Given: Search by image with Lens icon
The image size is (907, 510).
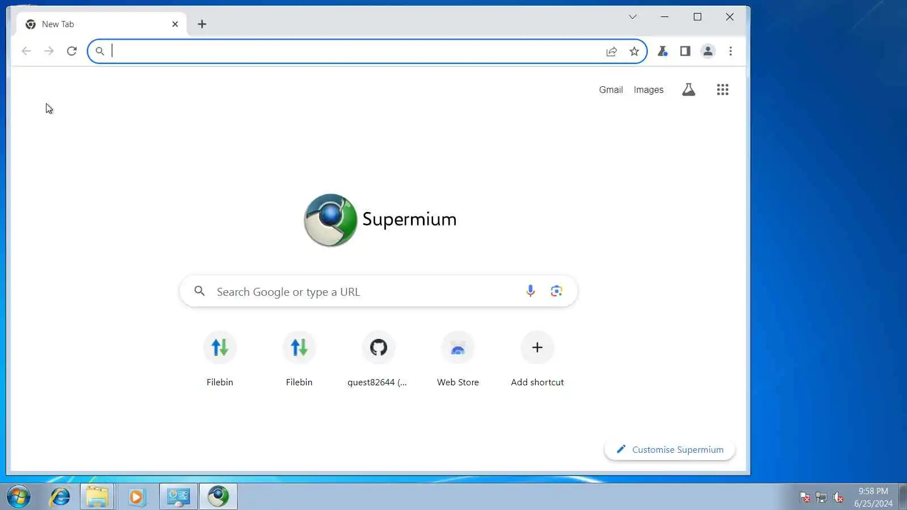Looking at the screenshot, I should [x=556, y=291].
